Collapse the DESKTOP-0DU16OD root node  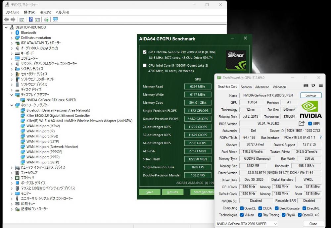pos(6,28)
